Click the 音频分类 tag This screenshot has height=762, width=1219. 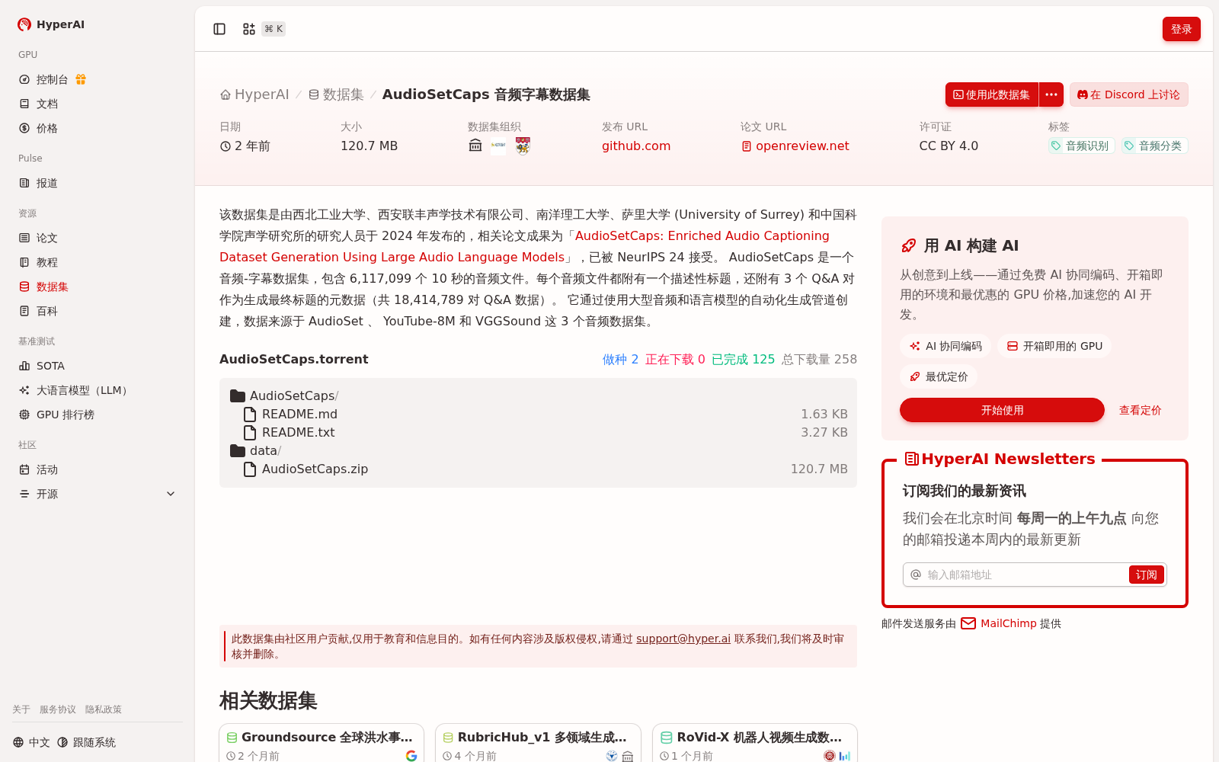1154,146
